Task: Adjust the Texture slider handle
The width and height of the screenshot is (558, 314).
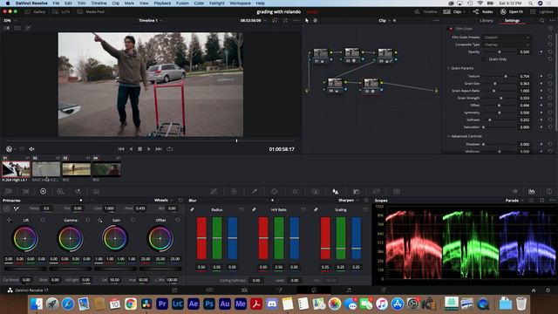Action: pyautogui.click(x=506, y=76)
